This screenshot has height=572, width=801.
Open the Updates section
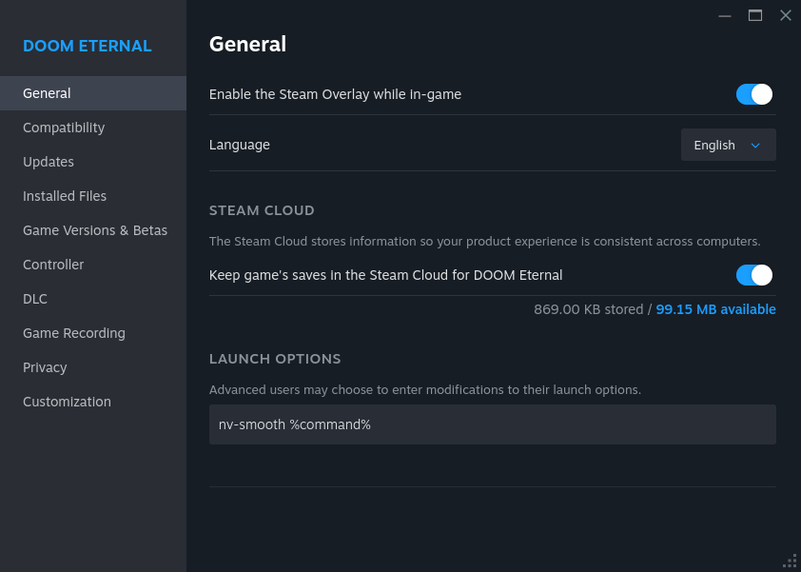tap(49, 161)
